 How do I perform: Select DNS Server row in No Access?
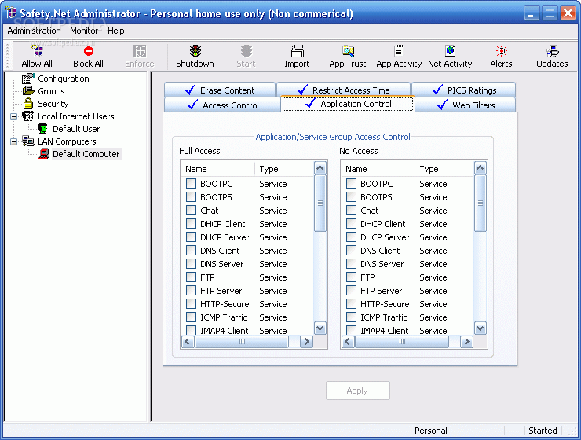[407, 263]
